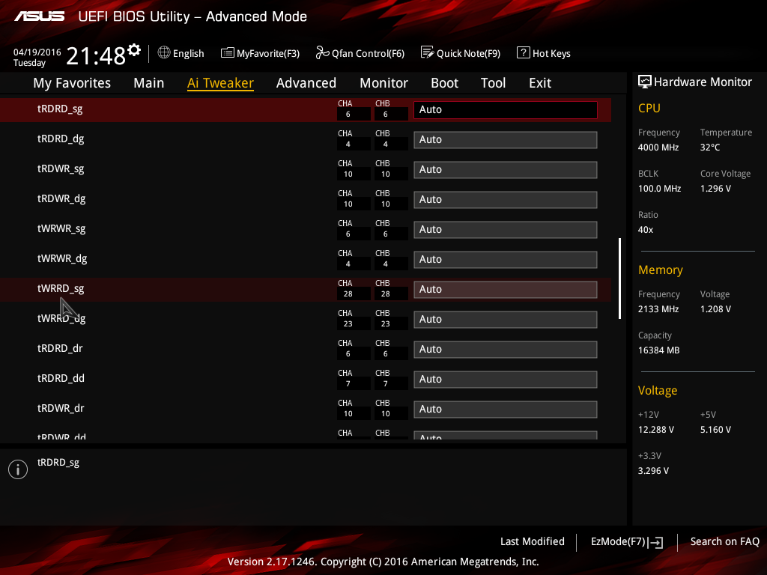Click Last Modified button
Viewport: 767px width, 575px height.
[x=533, y=541]
